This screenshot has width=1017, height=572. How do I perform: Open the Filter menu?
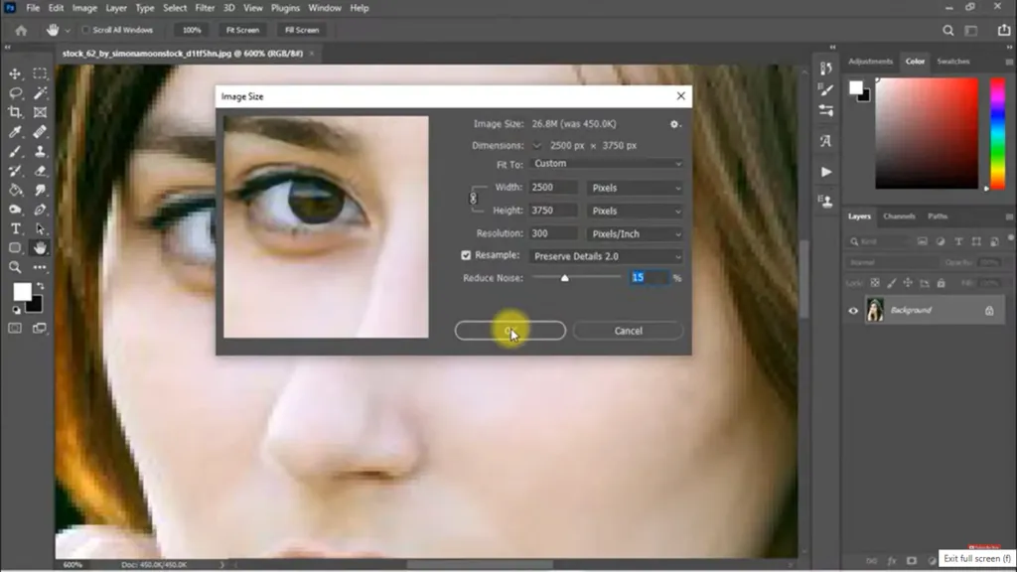(205, 8)
